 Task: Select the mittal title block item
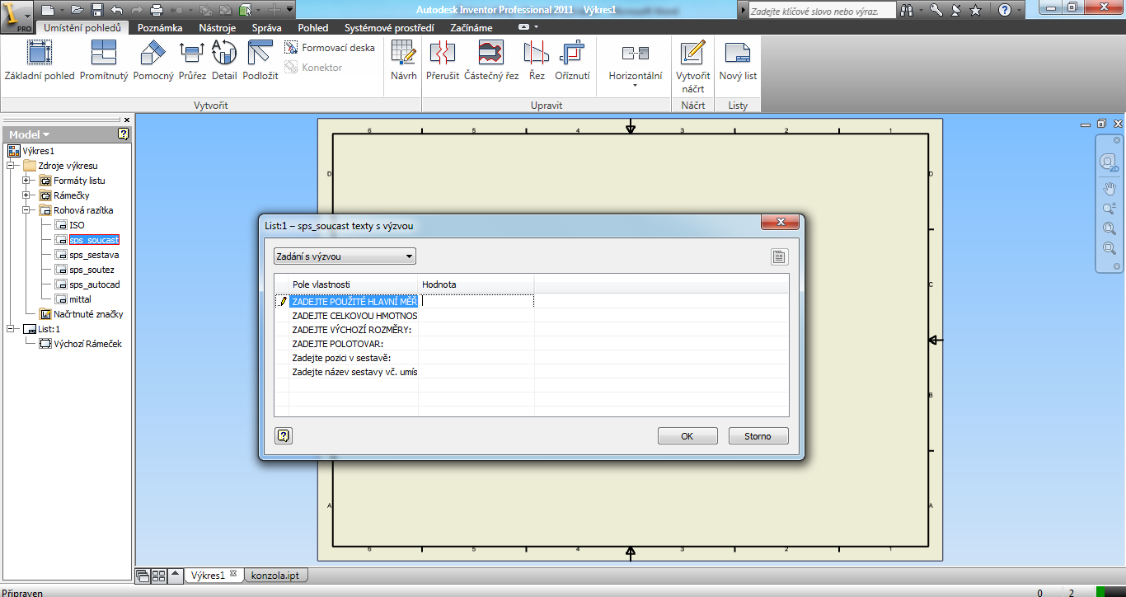(80, 299)
